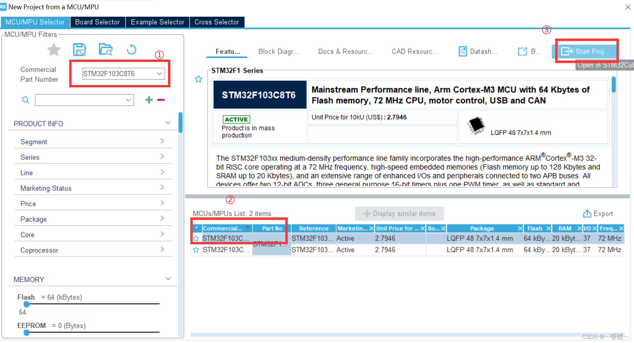Remove the Board column
634x343 pixels.
443,228
